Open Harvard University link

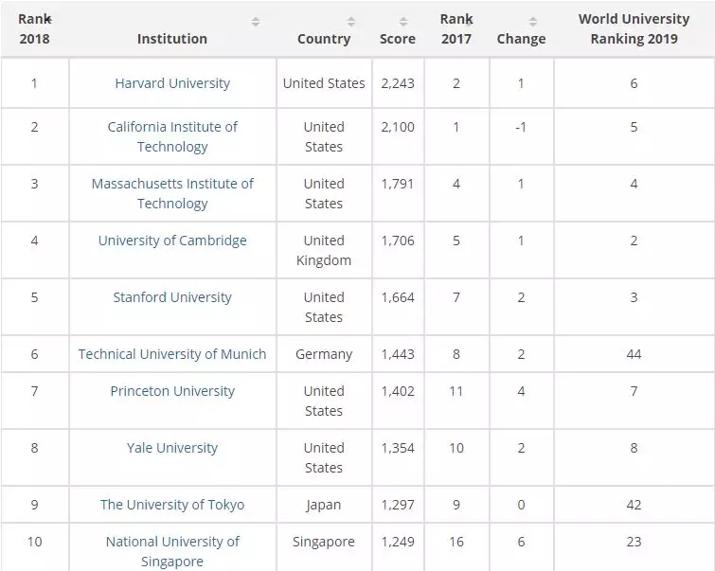172,83
